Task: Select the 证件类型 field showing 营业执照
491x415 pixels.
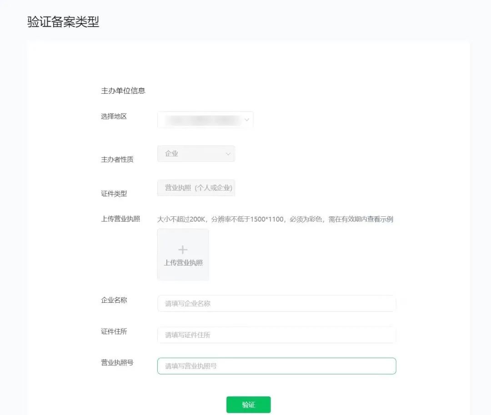Action: click(x=196, y=188)
